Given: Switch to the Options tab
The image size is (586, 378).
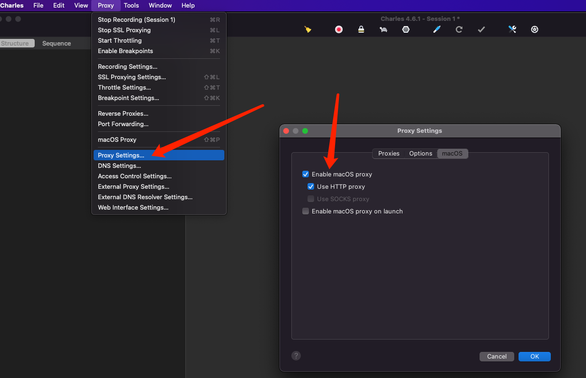Looking at the screenshot, I should [421, 153].
